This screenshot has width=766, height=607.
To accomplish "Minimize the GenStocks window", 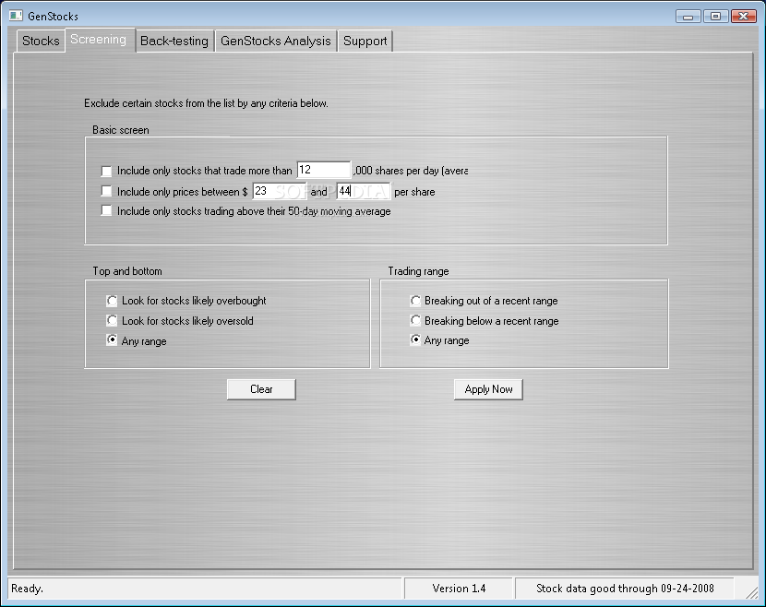I will click(688, 16).
